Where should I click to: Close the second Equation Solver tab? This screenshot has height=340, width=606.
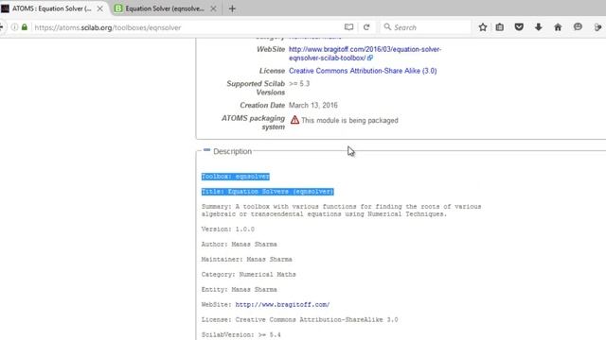coord(213,8)
